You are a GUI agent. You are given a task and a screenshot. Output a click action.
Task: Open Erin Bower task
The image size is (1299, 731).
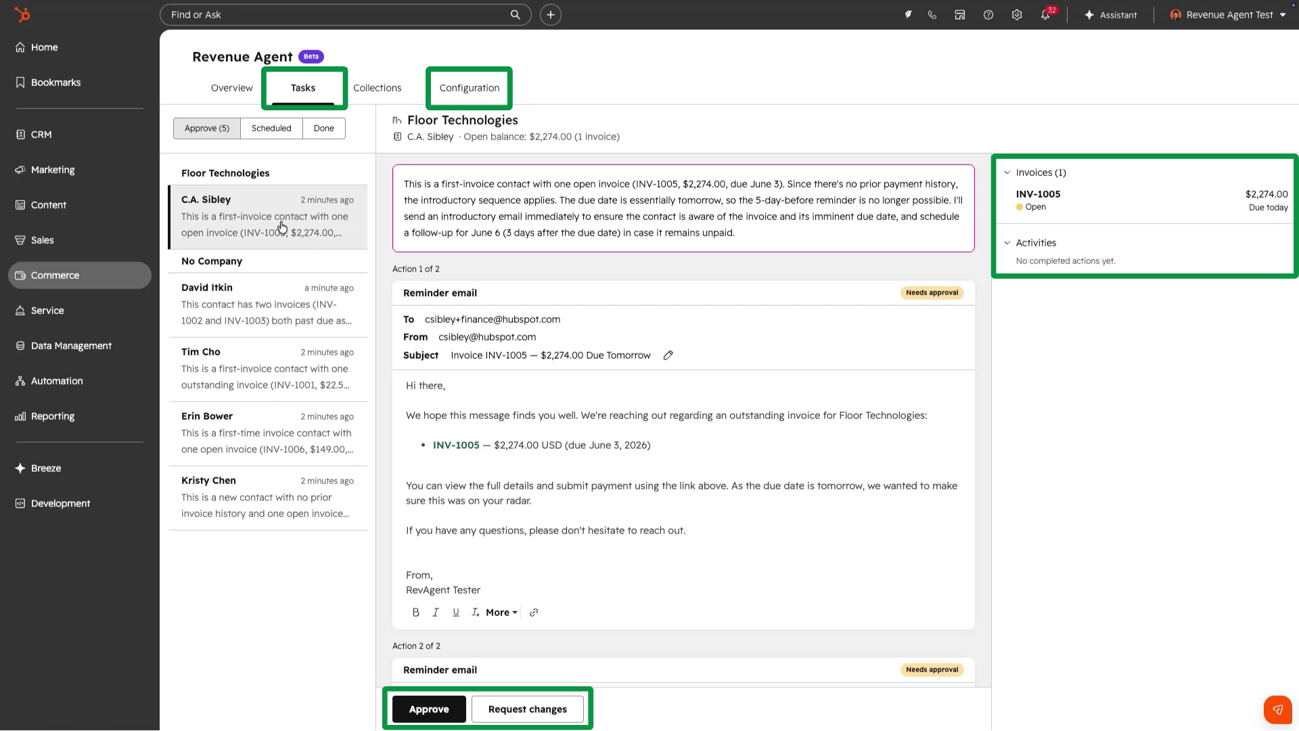click(x=268, y=433)
